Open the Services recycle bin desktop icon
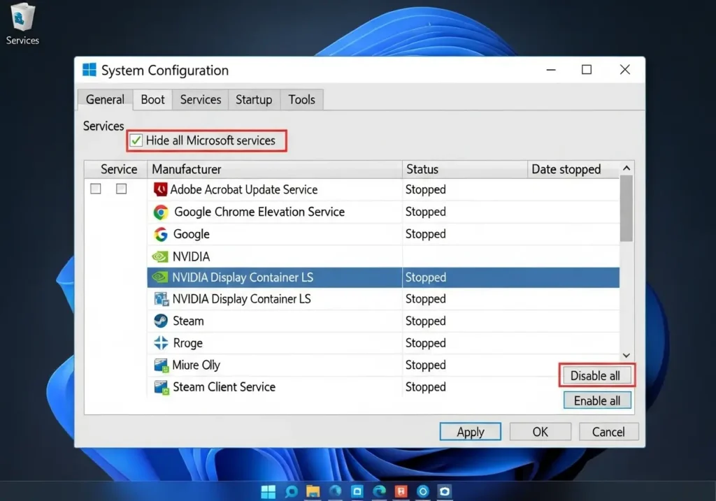The height and width of the screenshot is (501, 716). point(22,24)
